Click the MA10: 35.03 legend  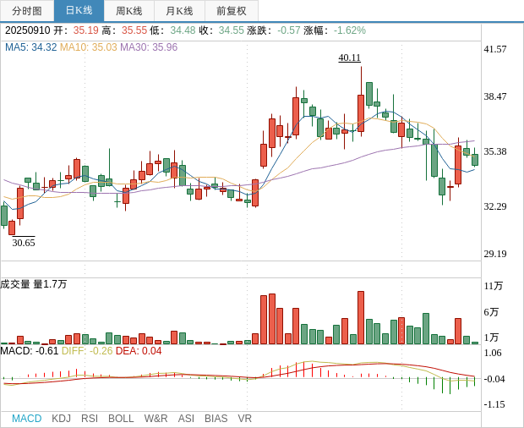89,47
